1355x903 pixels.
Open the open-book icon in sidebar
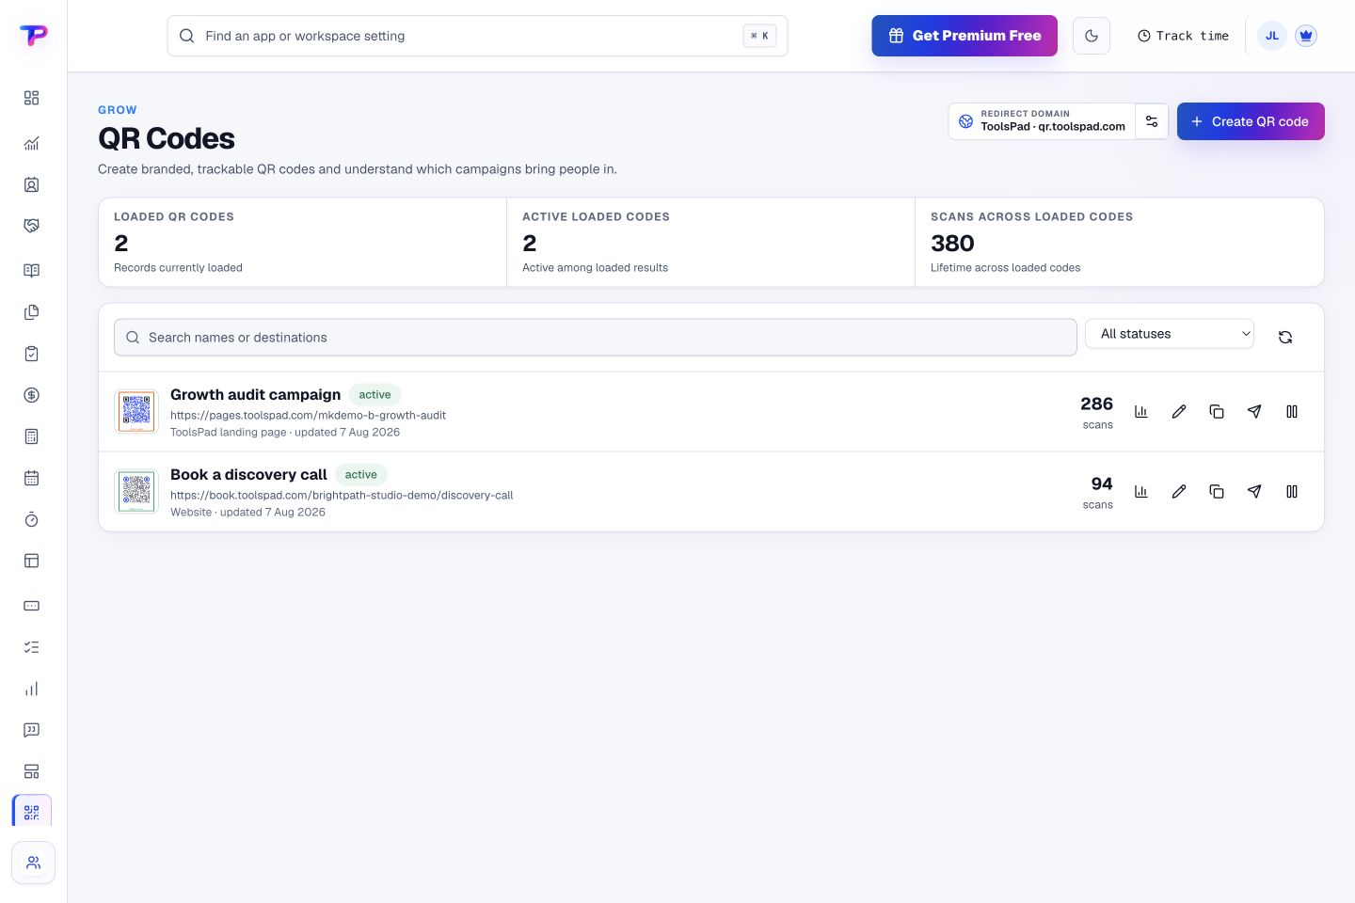(31, 271)
